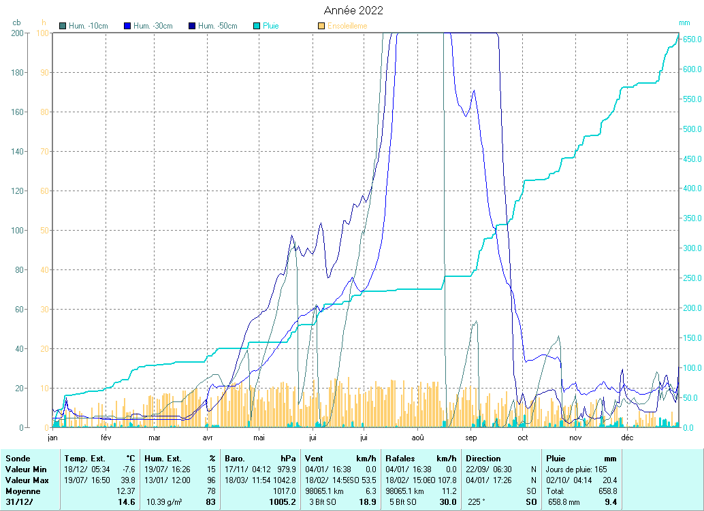
Task: Select the 'Année 2022' chart title
Action: pos(353,10)
